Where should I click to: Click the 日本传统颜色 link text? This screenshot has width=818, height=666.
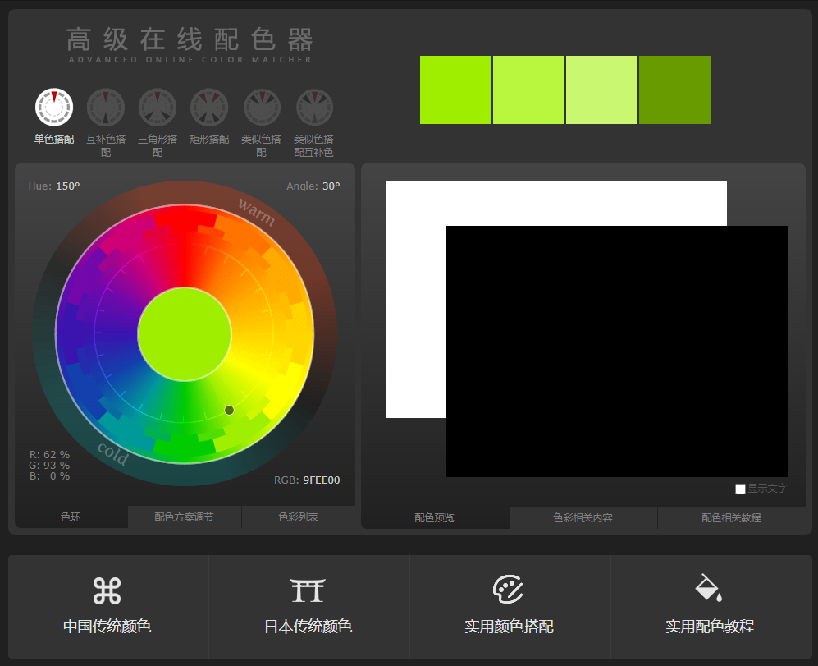click(x=308, y=627)
